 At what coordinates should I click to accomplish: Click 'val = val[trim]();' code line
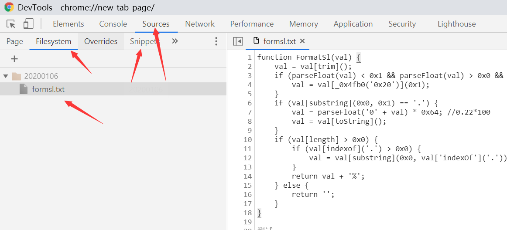313,67
